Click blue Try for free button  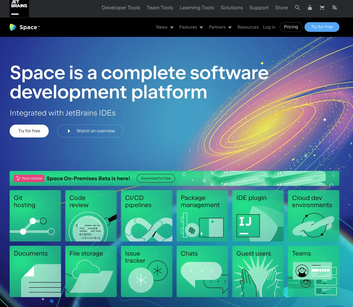[322, 27]
